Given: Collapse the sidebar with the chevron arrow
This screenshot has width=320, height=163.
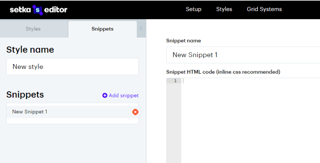Looking at the screenshot, I should click(141, 29).
